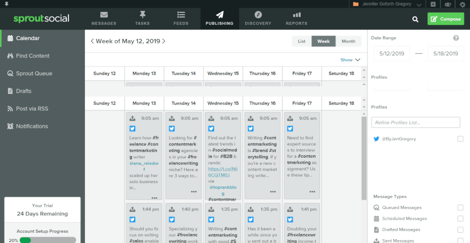Open the Tasks pushpin icon
Screen dimensions: 470x243
(142, 14)
